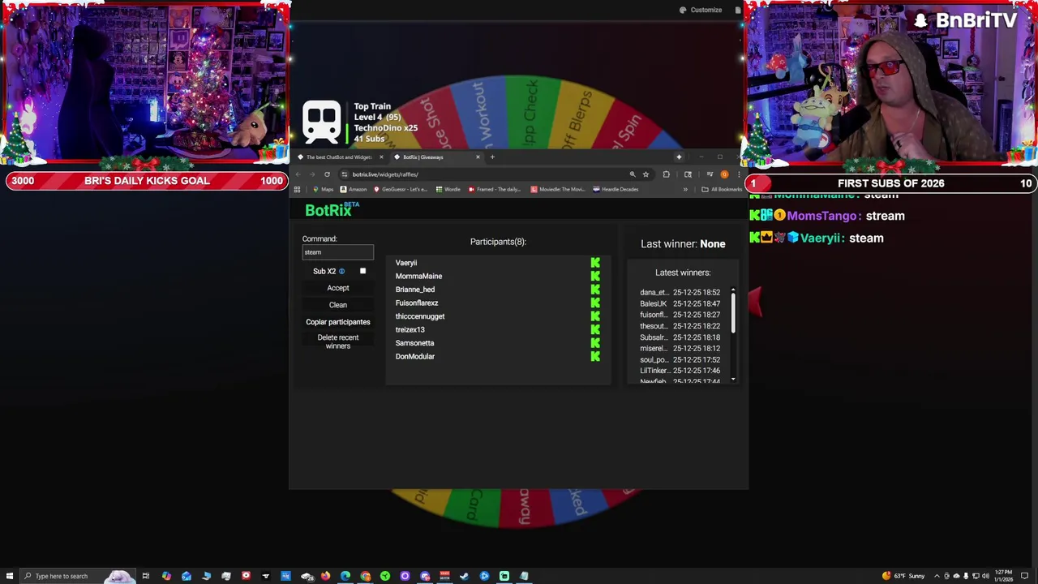Open the volume control in system tray
The width and height of the screenshot is (1038, 584).
point(985,576)
